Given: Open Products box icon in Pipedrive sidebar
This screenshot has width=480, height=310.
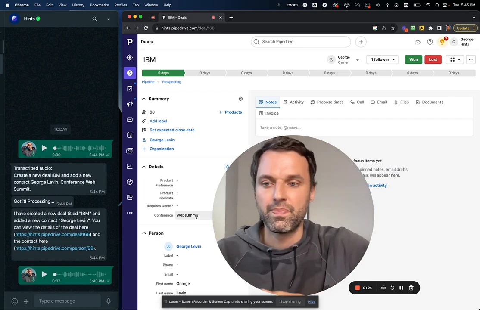Looking at the screenshot, I should (x=130, y=182).
